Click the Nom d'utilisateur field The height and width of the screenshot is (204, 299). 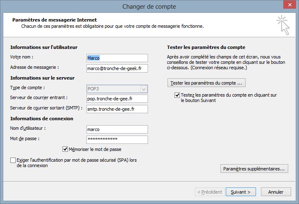click(117, 129)
